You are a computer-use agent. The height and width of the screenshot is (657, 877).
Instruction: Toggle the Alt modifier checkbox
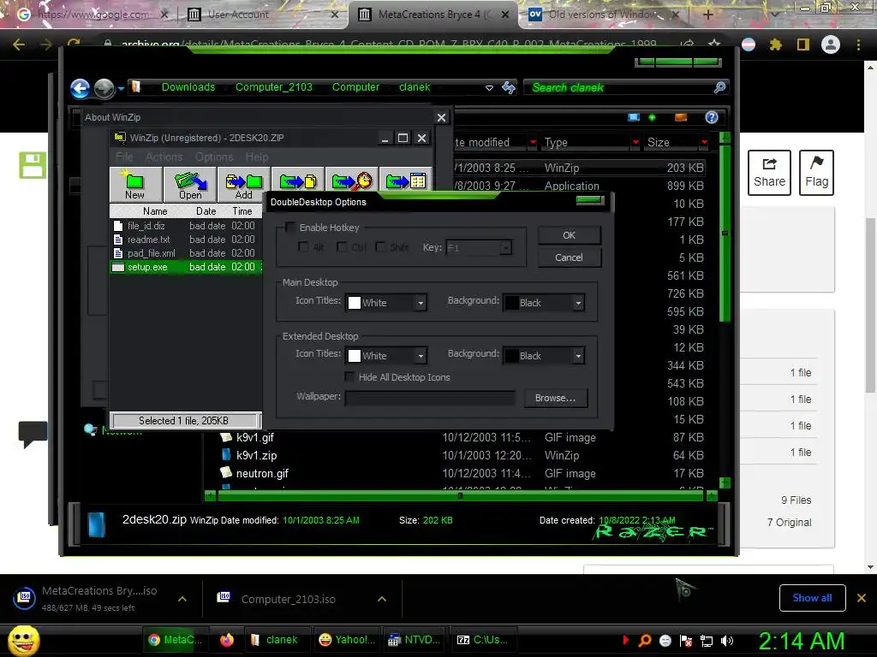303,247
